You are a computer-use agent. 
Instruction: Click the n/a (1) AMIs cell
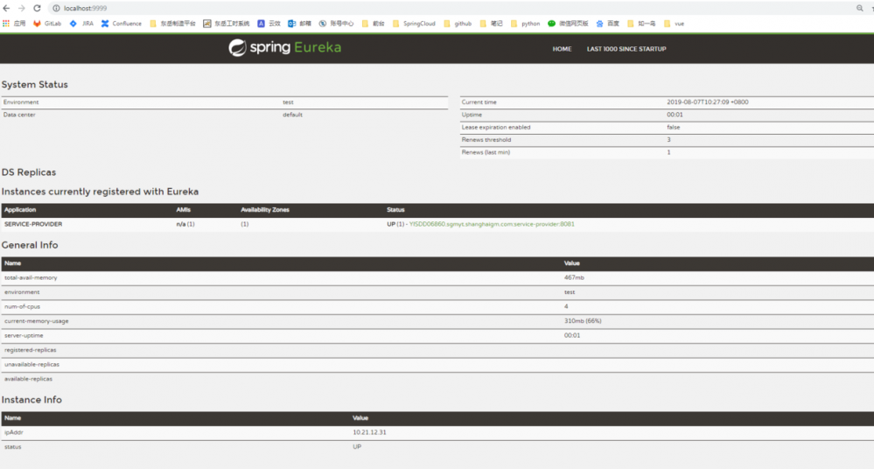[x=185, y=224]
